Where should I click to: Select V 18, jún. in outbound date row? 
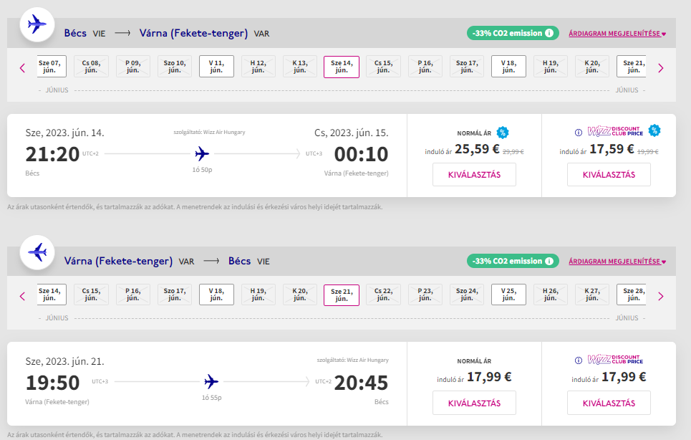[508, 67]
